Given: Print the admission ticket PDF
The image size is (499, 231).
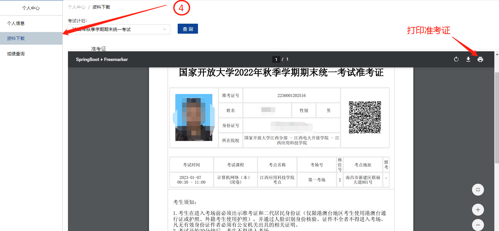Looking at the screenshot, I should point(480,59).
